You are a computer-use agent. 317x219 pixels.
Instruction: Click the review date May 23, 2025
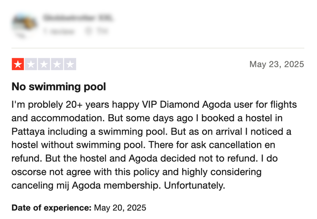[276, 64]
